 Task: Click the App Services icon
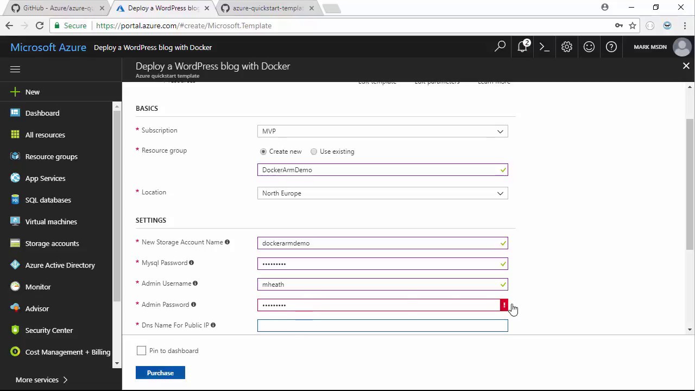click(x=15, y=178)
